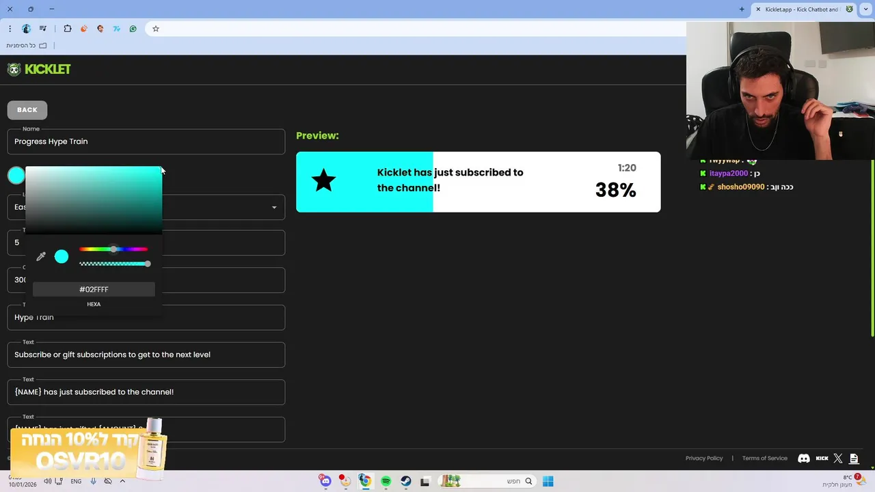
Task: Open Discord from the taskbar
Action: (325, 481)
